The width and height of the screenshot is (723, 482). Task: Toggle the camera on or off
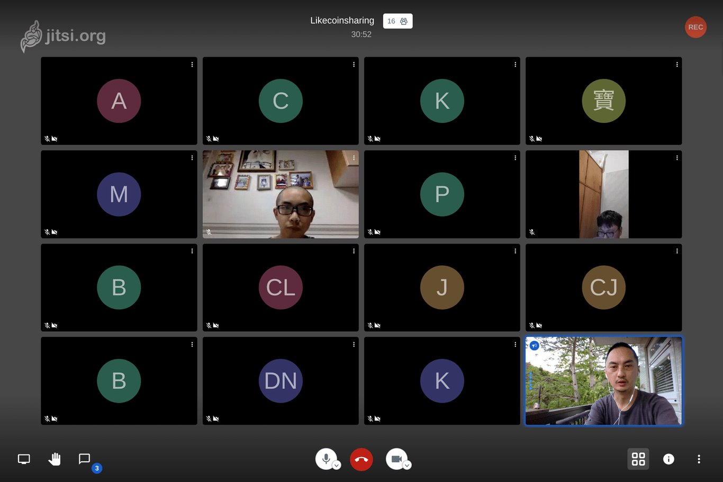point(396,459)
